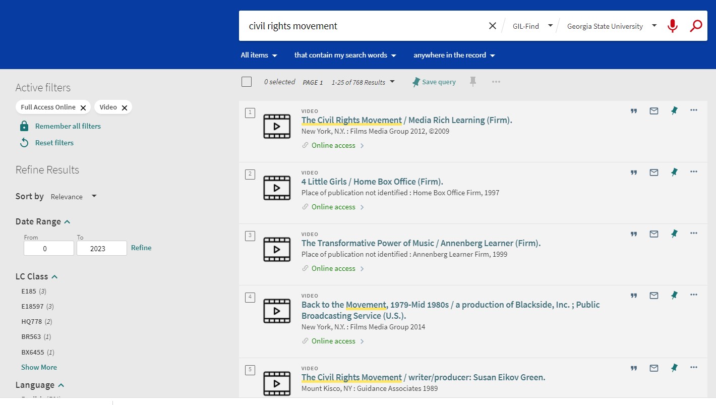716x405 pixels.
Task: Click the To date input showing 2023
Action: tap(101, 248)
